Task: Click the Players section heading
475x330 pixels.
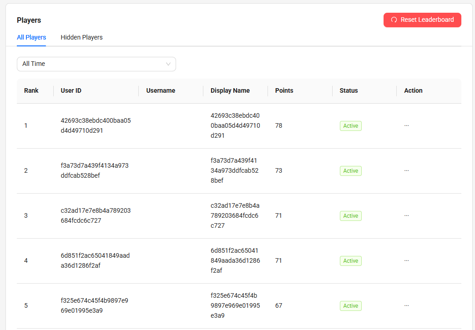Action: [29, 20]
